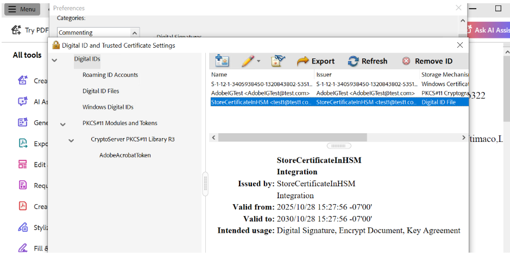Open the Create PDF red icon
This screenshot has width=510, height=267.
click(x=23, y=206)
